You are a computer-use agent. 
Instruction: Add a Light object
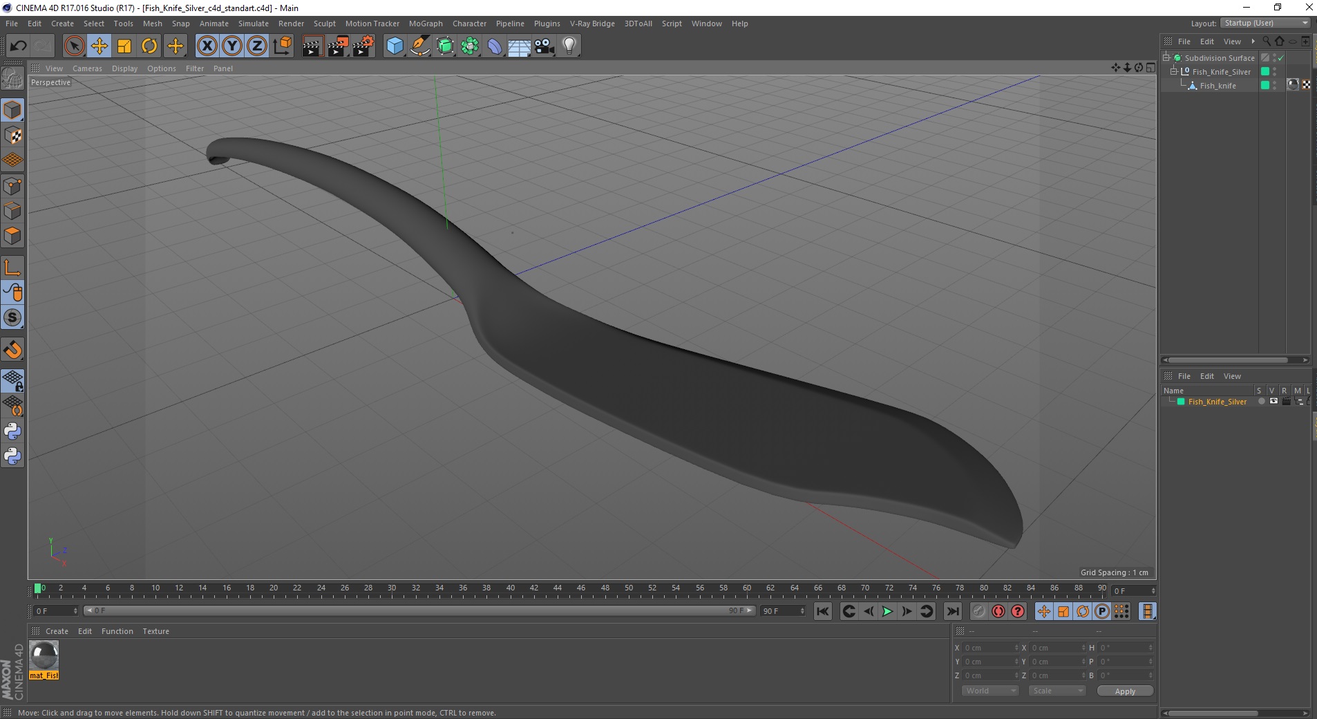[569, 46]
